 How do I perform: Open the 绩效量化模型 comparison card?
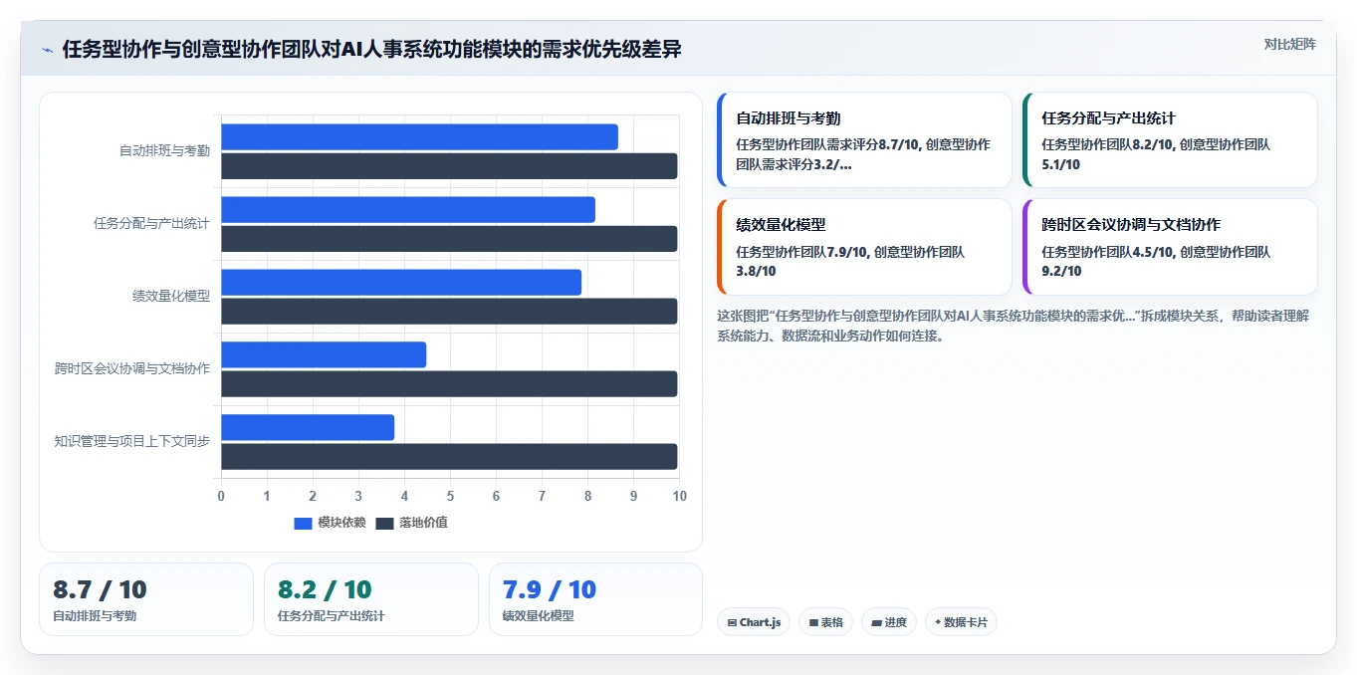tap(864, 247)
